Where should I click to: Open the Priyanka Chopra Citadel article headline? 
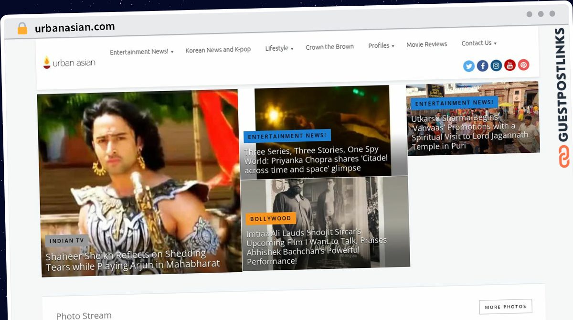pos(316,160)
